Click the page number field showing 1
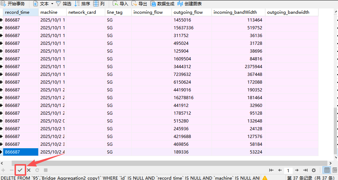 coord(288,170)
